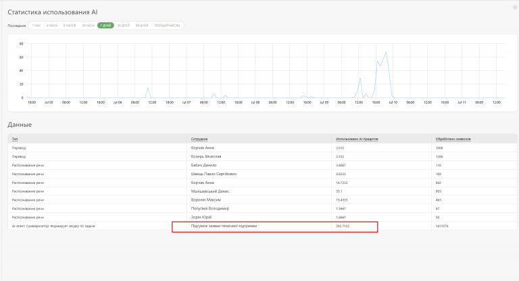Image resolution: width=519 pixels, height=281 pixels.
Task: Open the Підсумок заявки технічної підтримки entry
Action: point(224,226)
